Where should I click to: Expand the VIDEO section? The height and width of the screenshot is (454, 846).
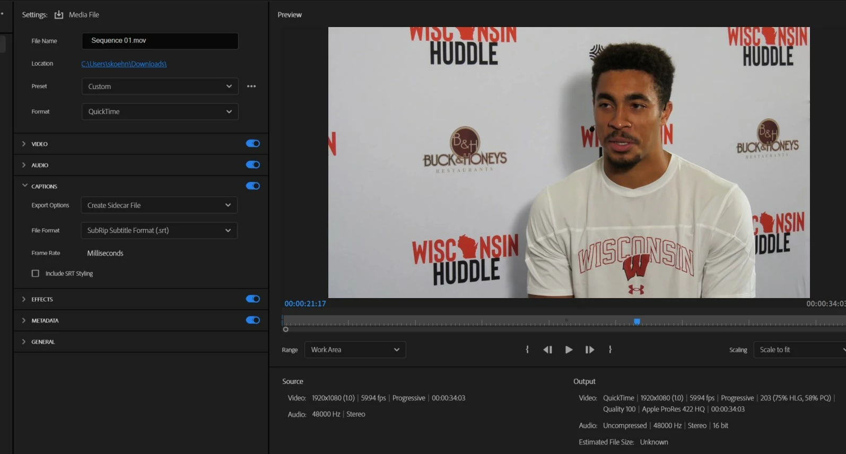24,144
